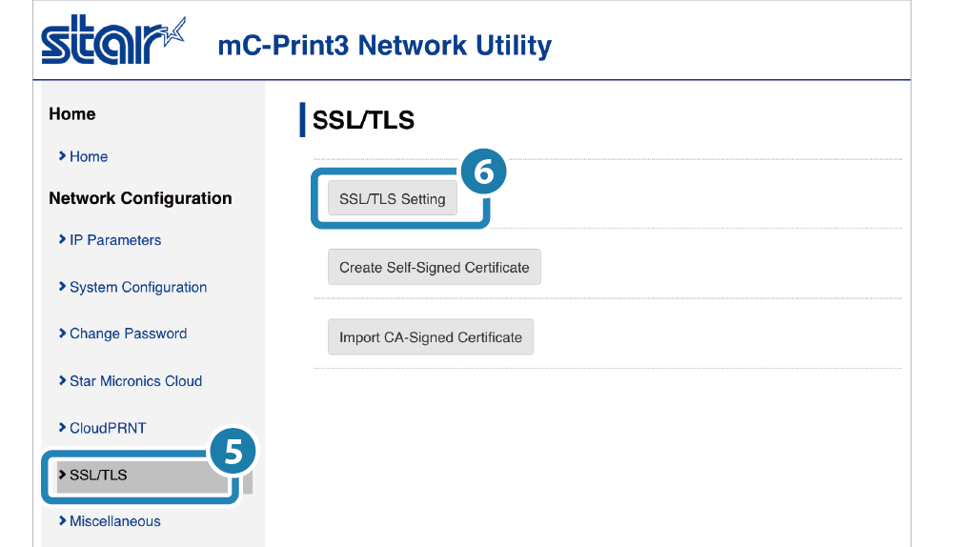Click Import CA-Signed Certificate button
The image size is (953, 547).
pos(430,337)
